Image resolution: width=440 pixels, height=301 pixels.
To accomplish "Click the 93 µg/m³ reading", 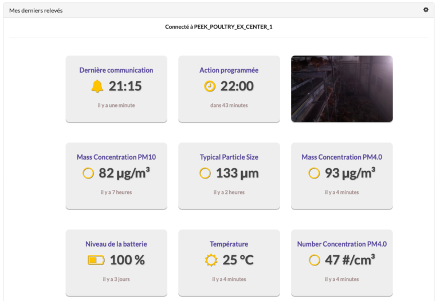I will [350, 173].
